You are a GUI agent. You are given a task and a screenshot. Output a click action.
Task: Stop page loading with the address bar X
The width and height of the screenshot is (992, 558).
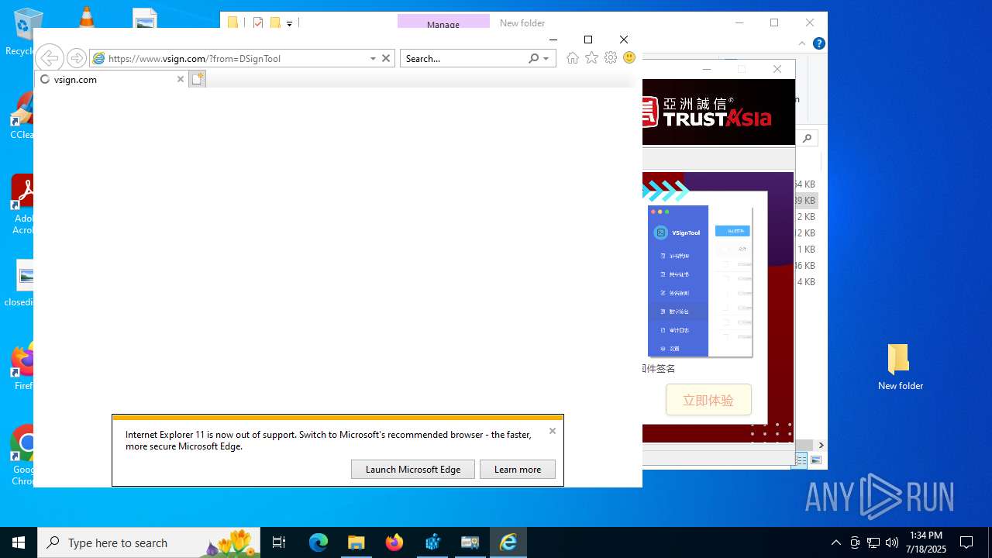pos(386,58)
